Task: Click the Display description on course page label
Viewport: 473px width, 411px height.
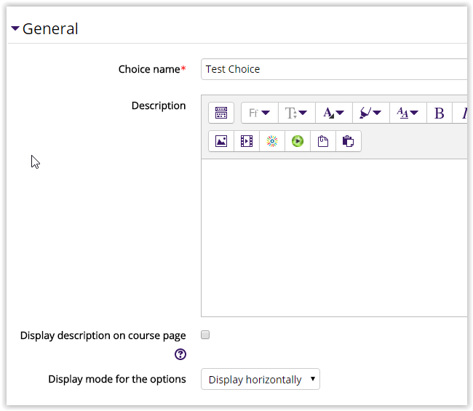Action: point(103,335)
